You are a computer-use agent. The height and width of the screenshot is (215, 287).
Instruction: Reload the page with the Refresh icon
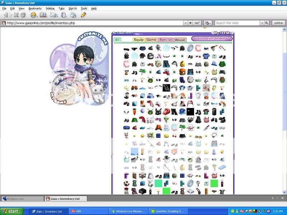[23, 15]
